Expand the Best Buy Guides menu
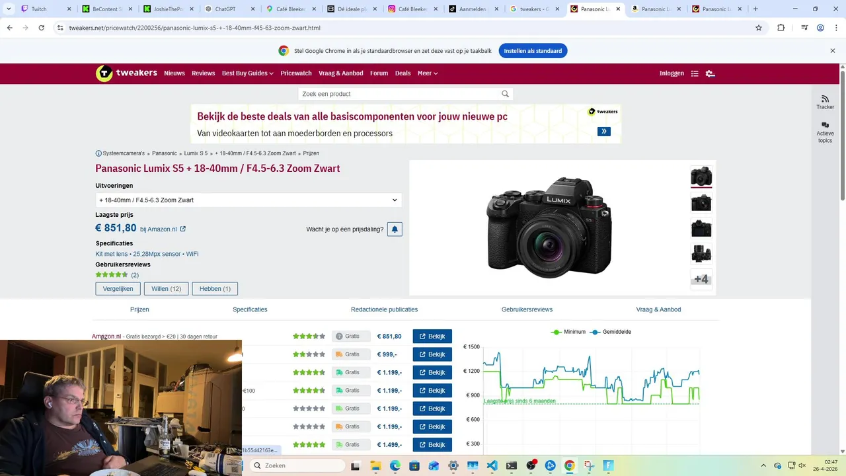Viewport: 846px width, 476px height. pyautogui.click(x=248, y=73)
